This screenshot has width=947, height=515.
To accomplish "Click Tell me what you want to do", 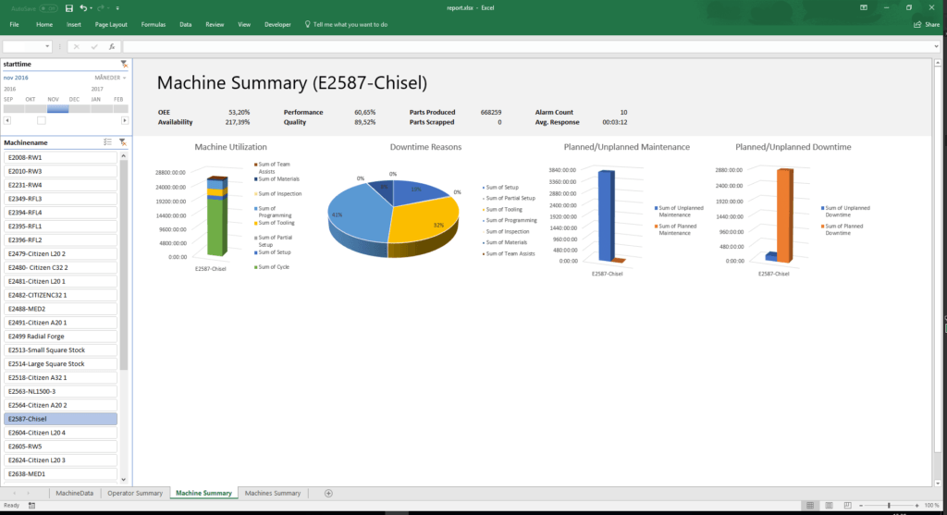I will click(350, 24).
